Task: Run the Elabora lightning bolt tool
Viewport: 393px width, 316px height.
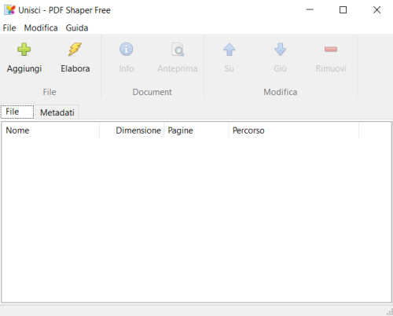Action: click(x=75, y=50)
